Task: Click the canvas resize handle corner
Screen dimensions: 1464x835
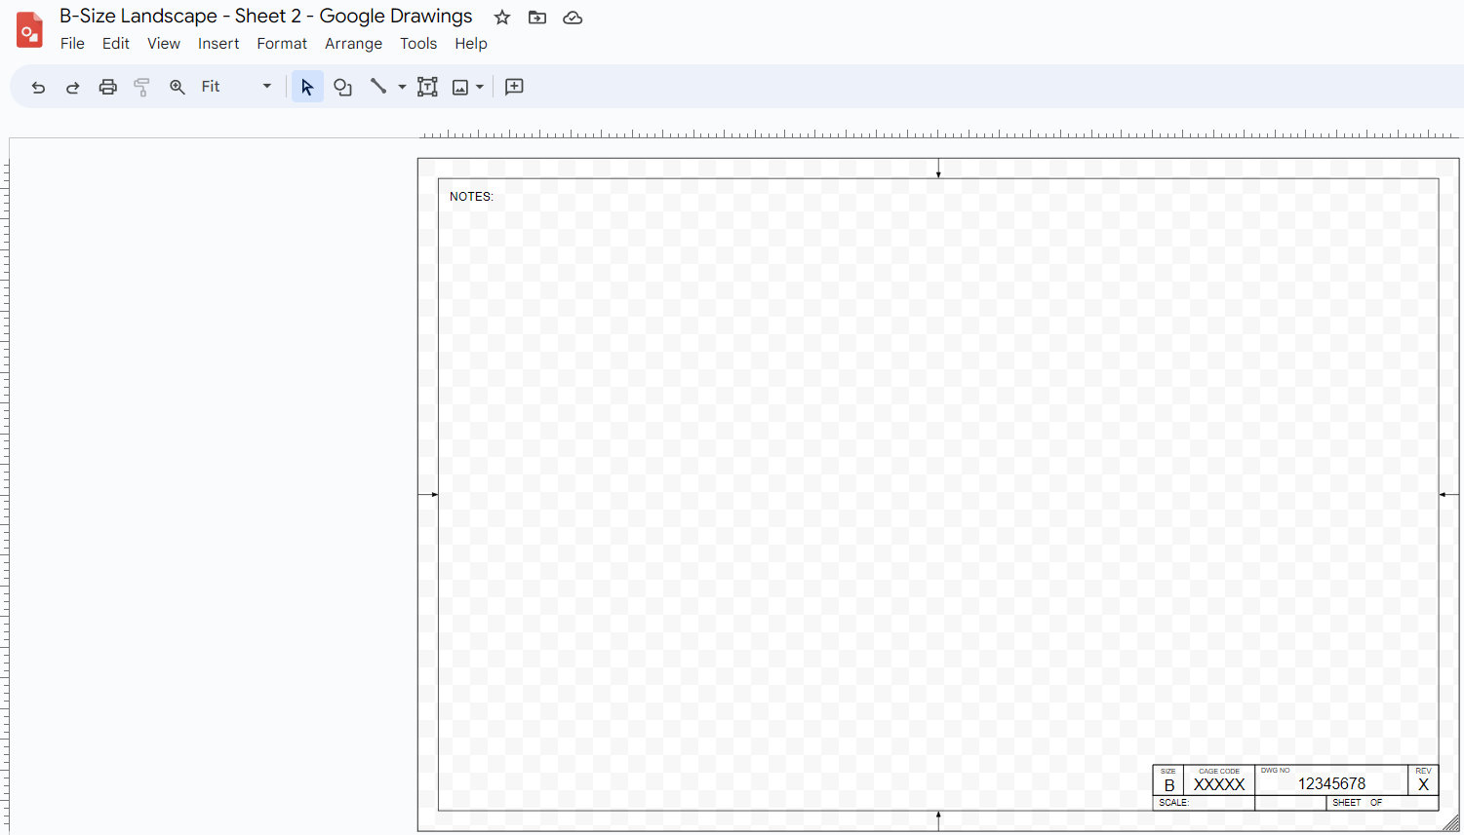Action: pos(1450,823)
